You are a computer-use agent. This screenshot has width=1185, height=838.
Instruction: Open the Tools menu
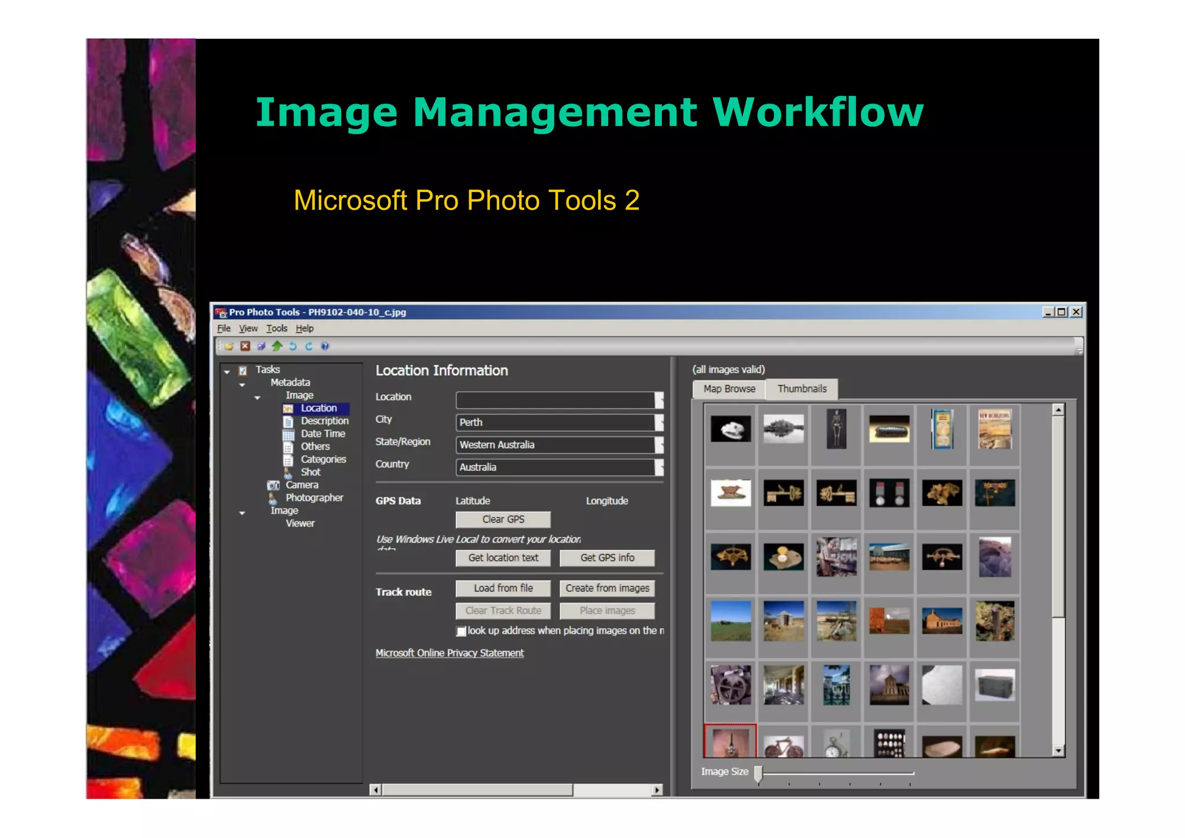coord(277,329)
